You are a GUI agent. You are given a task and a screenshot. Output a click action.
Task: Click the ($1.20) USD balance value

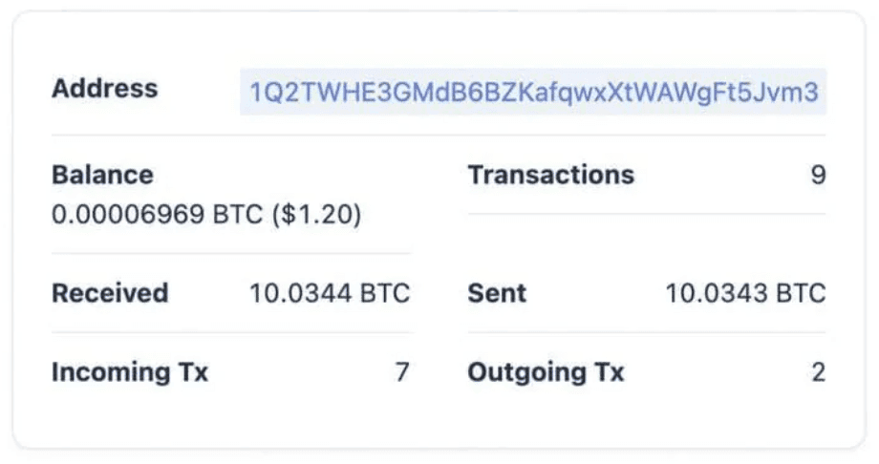[x=316, y=215]
